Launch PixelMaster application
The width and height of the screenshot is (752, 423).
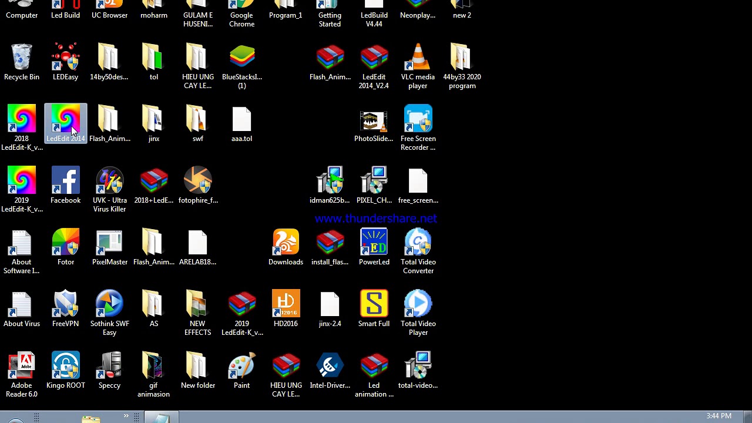pos(109,247)
